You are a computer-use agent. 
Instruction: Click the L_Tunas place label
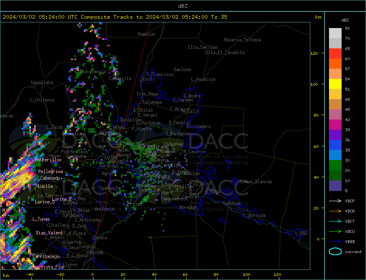41,219
